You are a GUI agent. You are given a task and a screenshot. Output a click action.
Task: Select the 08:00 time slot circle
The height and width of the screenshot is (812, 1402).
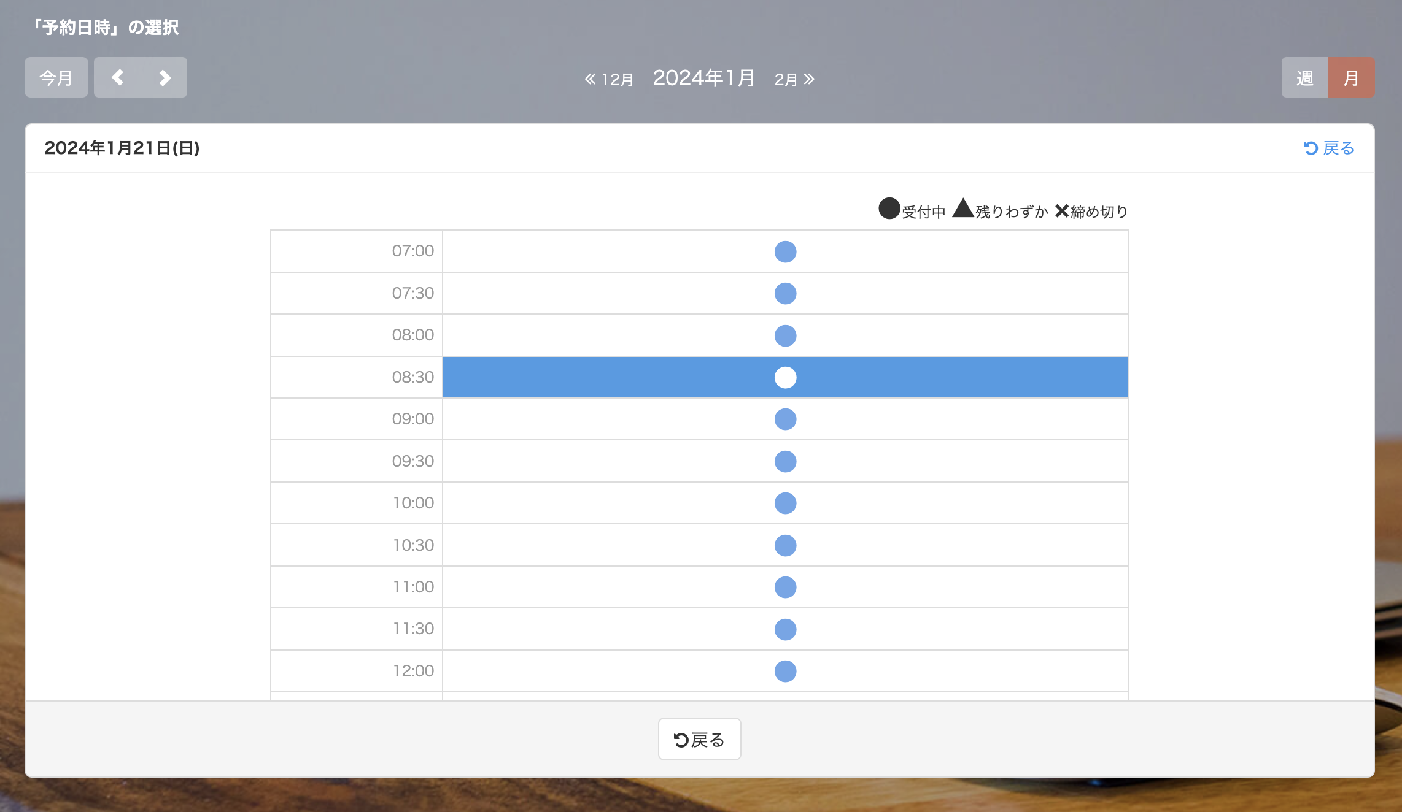coord(785,335)
